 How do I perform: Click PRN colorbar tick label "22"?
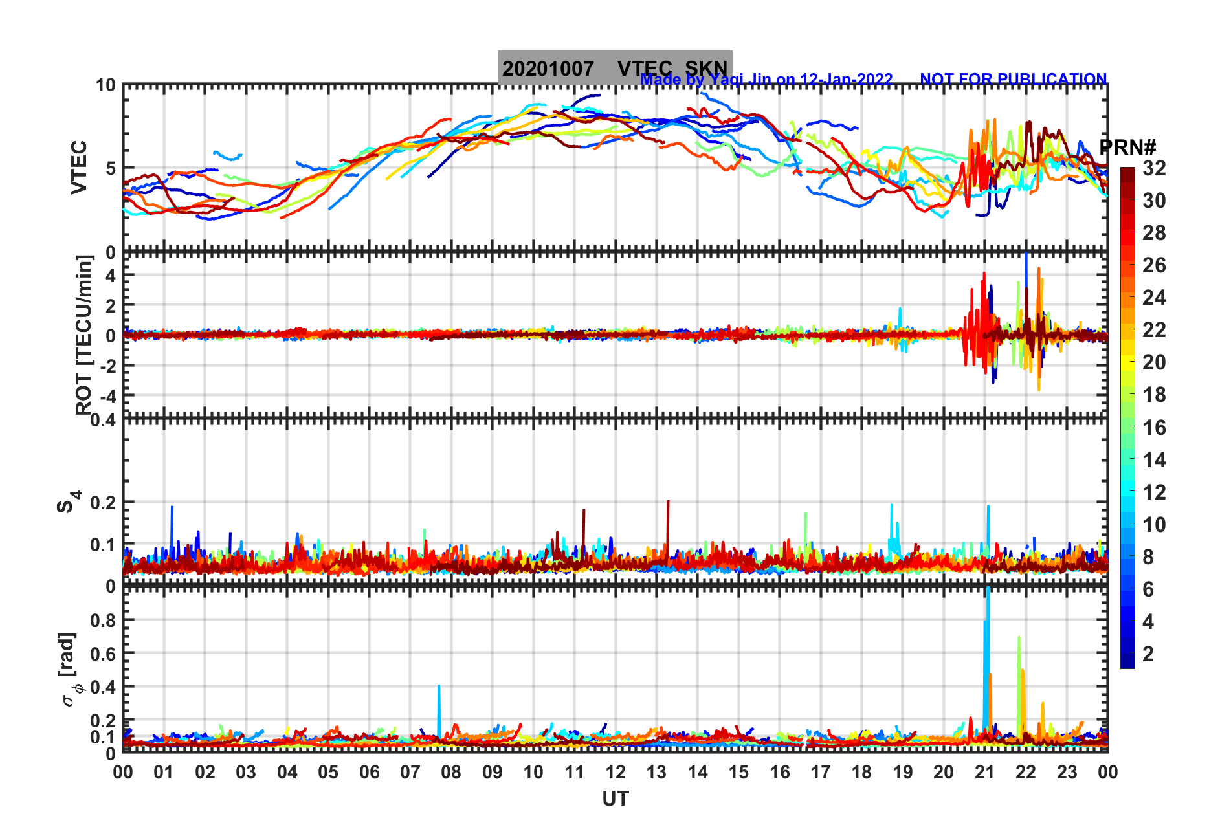(1154, 330)
